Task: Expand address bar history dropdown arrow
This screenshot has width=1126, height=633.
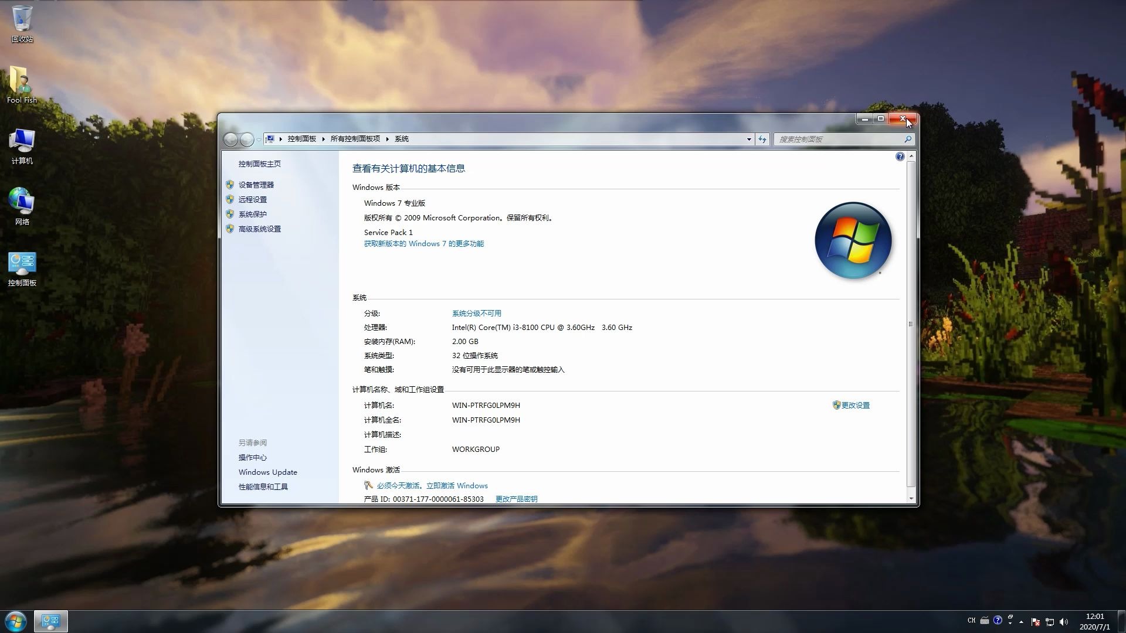Action: 749,139
